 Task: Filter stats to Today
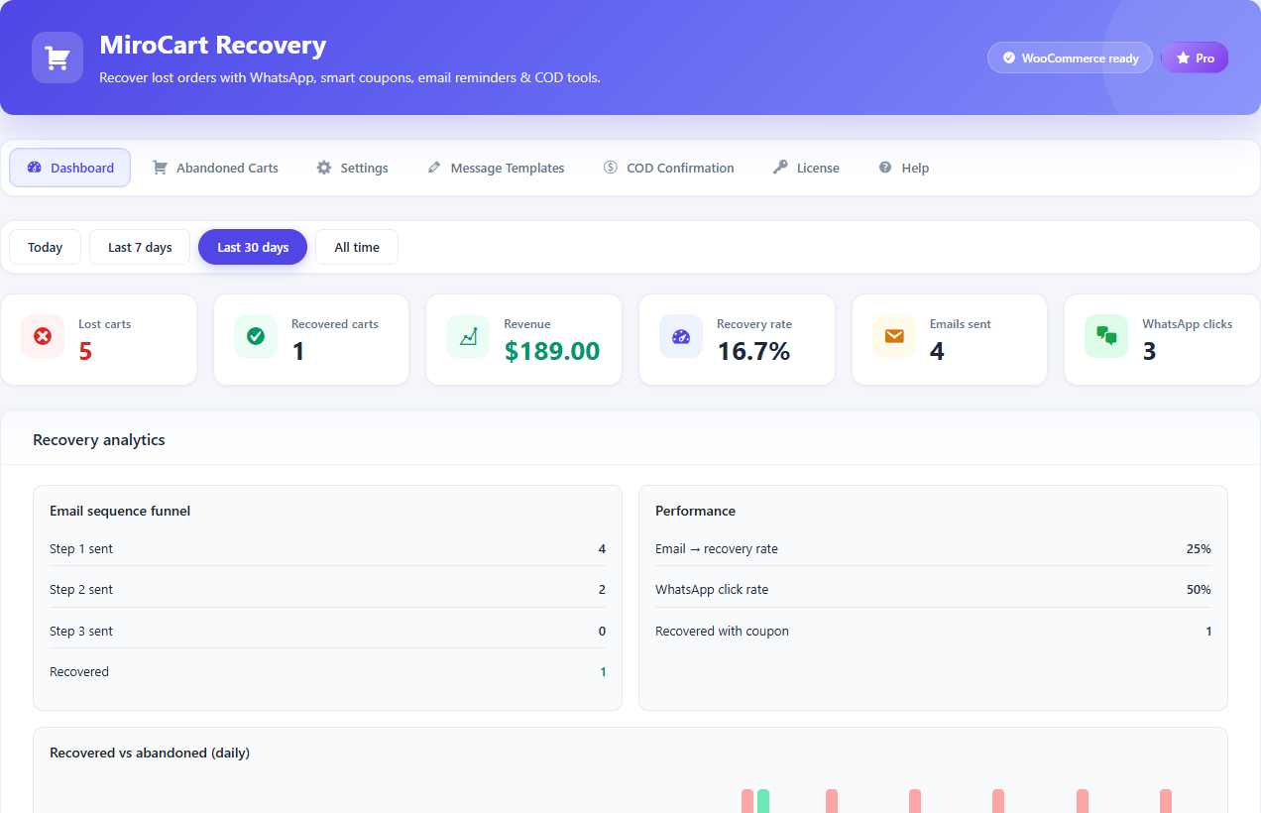[x=46, y=247]
